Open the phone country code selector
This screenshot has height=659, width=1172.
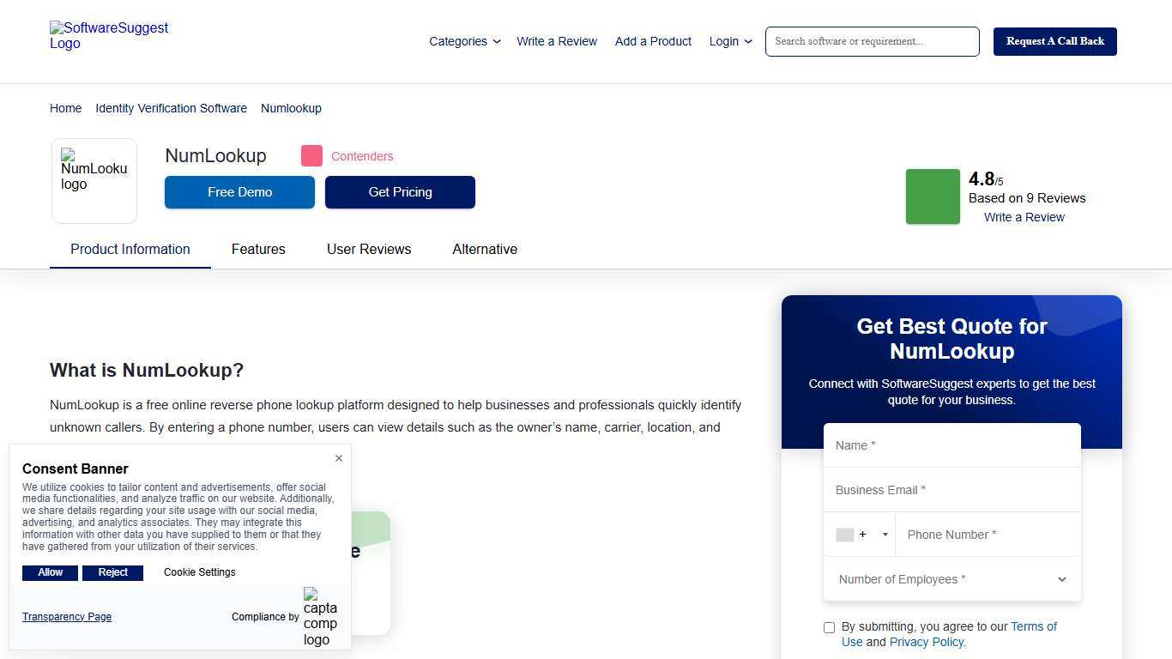coord(885,534)
